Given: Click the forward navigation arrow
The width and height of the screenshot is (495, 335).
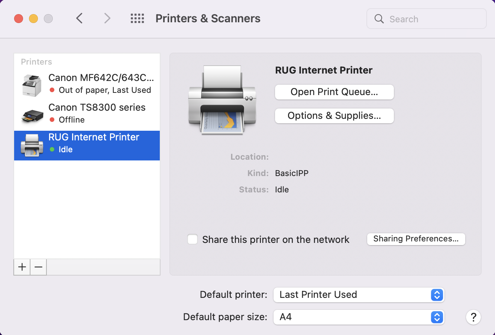Looking at the screenshot, I should click(x=107, y=18).
